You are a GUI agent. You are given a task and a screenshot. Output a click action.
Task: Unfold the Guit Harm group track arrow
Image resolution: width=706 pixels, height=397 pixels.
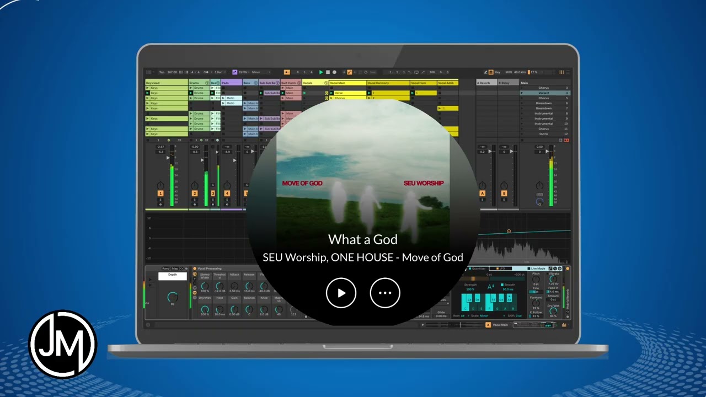point(299,83)
